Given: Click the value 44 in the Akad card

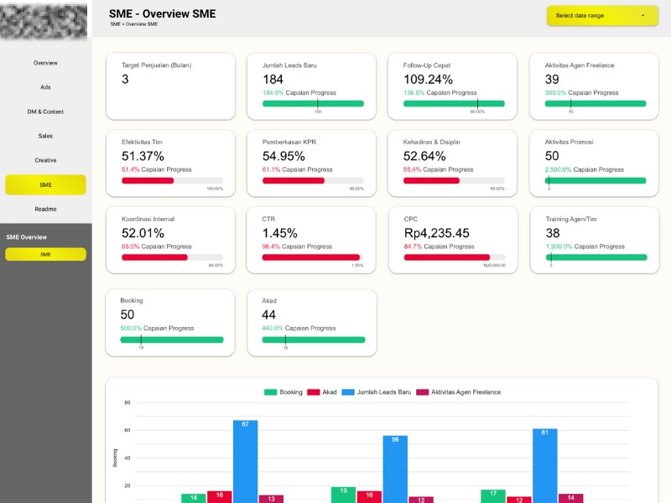Looking at the screenshot, I should (268, 315).
